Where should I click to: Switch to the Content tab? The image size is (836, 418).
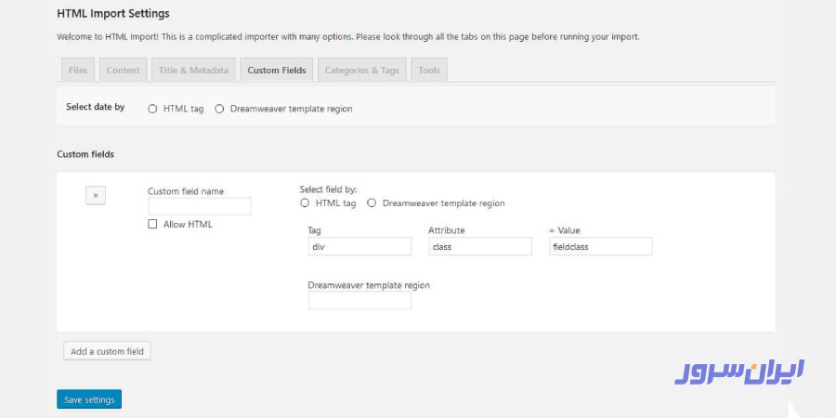pos(123,71)
